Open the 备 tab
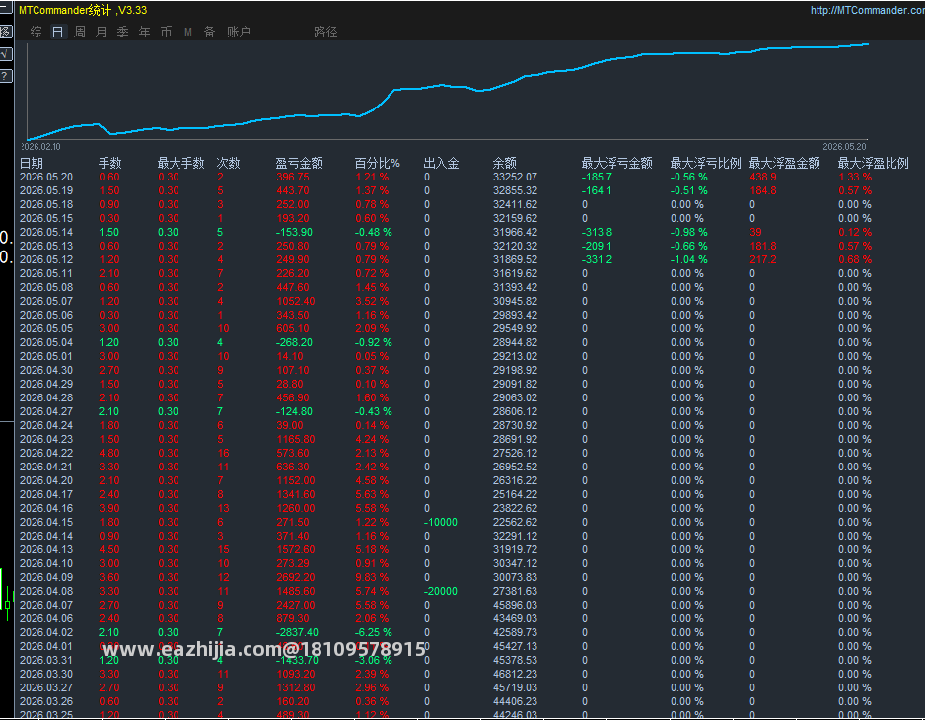The height and width of the screenshot is (720, 925). click(209, 32)
